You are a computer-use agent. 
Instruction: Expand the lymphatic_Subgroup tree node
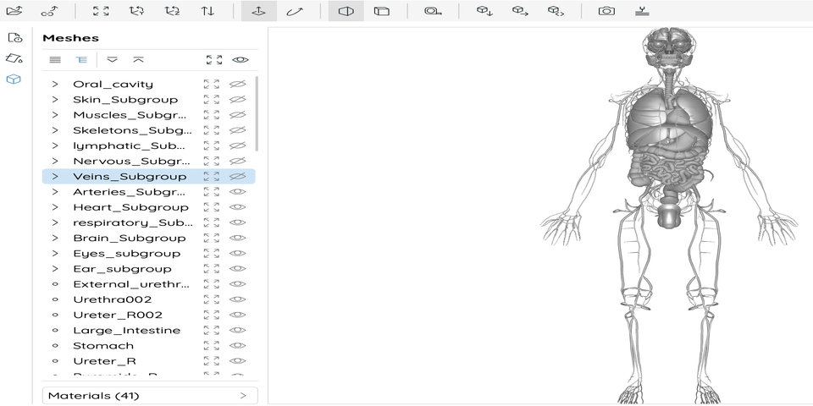(x=55, y=145)
